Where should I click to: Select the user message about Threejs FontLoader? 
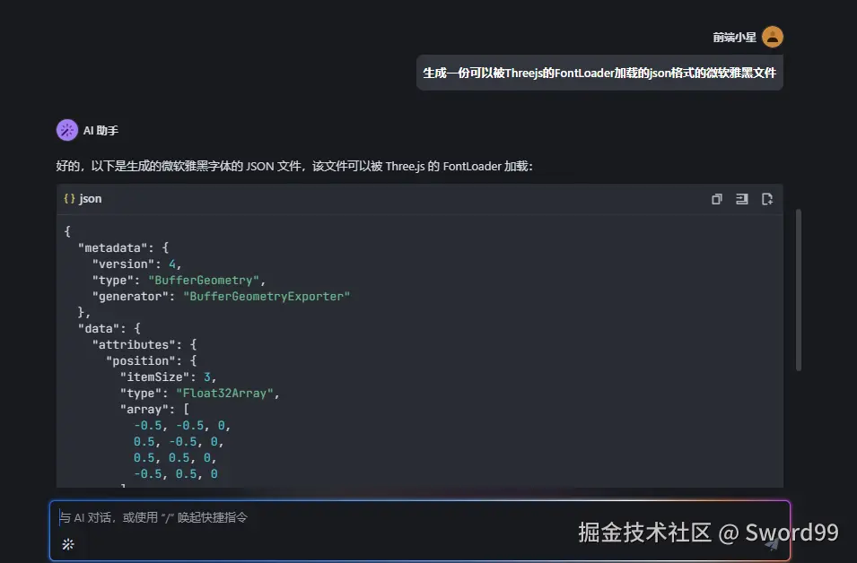click(x=599, y=73)
